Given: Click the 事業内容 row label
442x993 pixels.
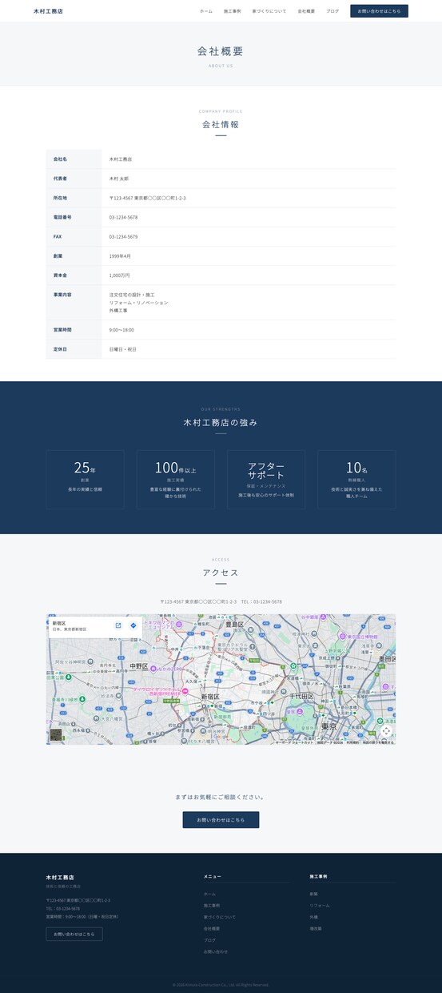Looking at the screenshot, I should (62, 295).
